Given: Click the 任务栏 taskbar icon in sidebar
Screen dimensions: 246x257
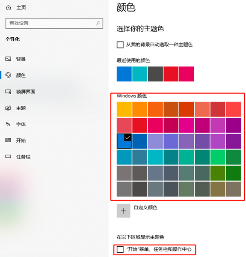Looking at the screenshot, I should point(8,156).
